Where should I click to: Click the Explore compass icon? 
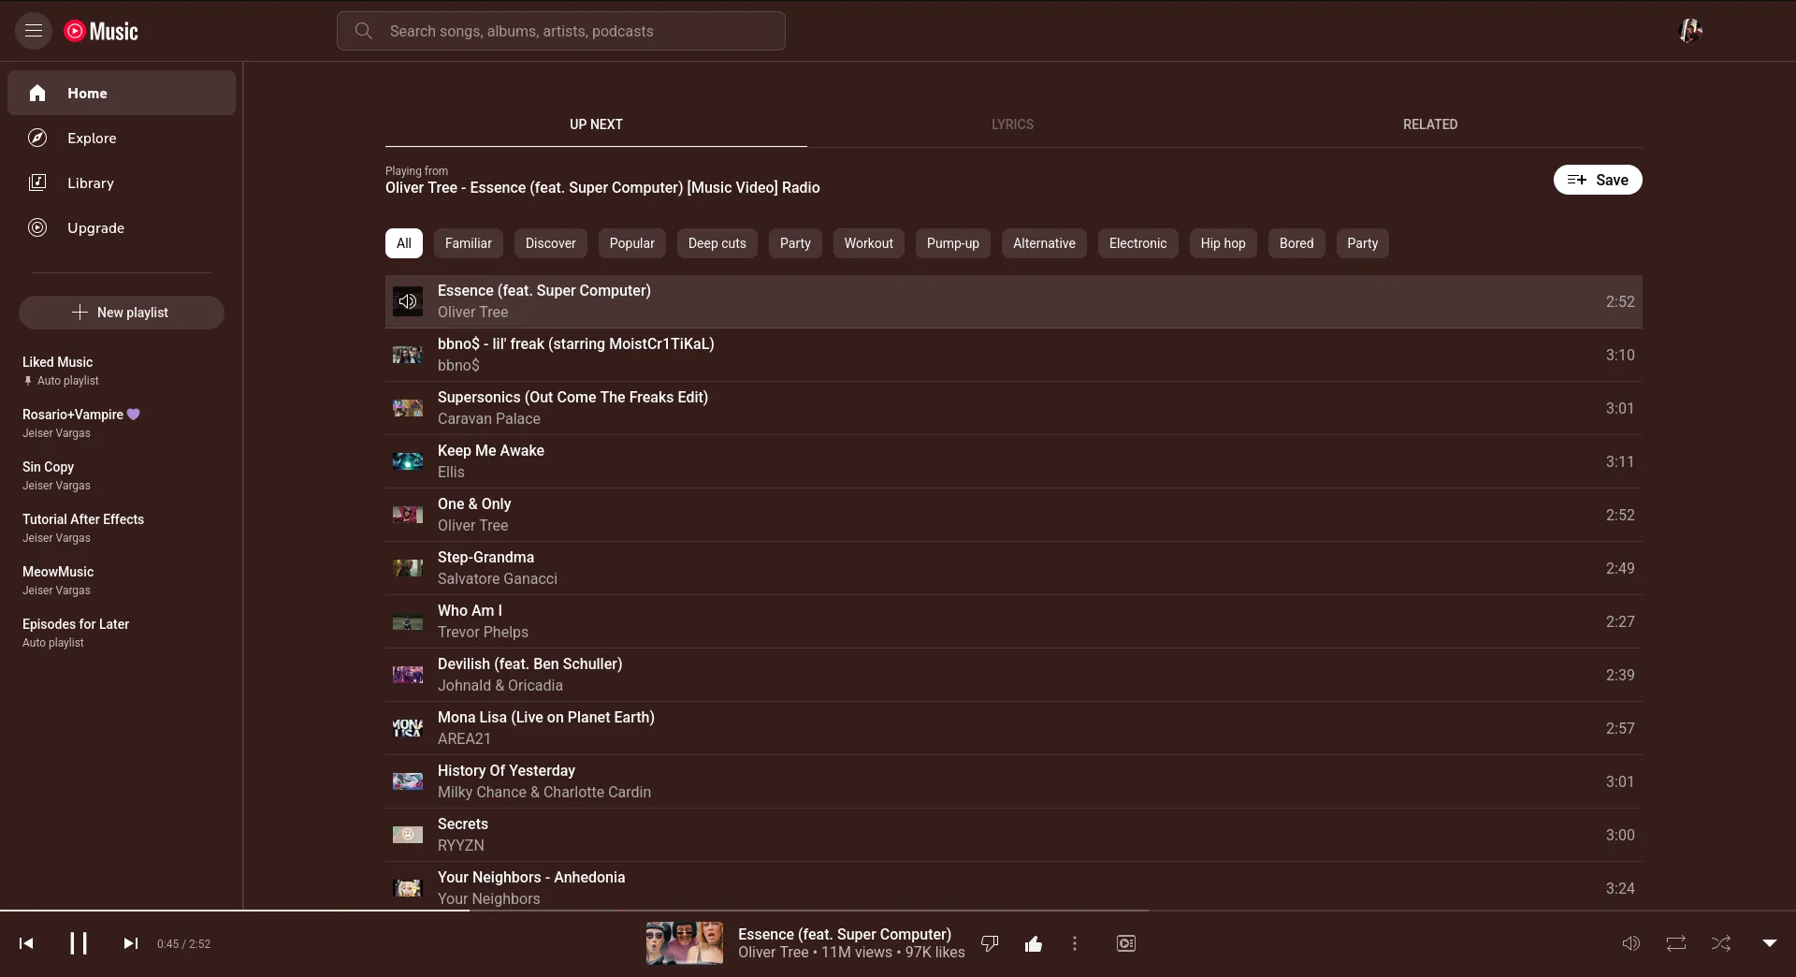pos(37,138)
